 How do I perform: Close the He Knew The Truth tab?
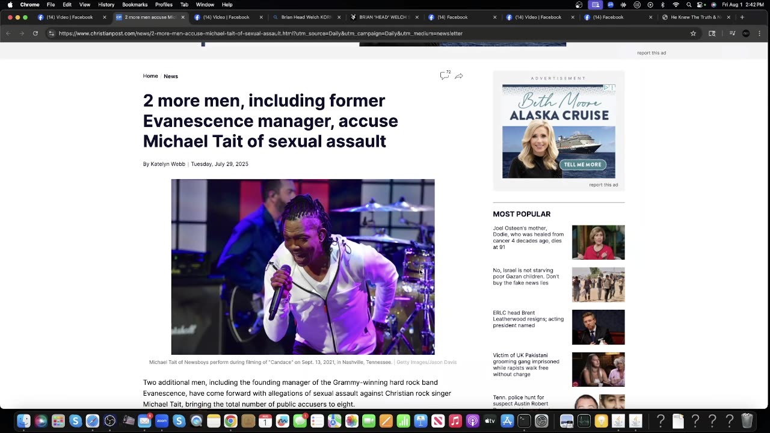point(728,17)
